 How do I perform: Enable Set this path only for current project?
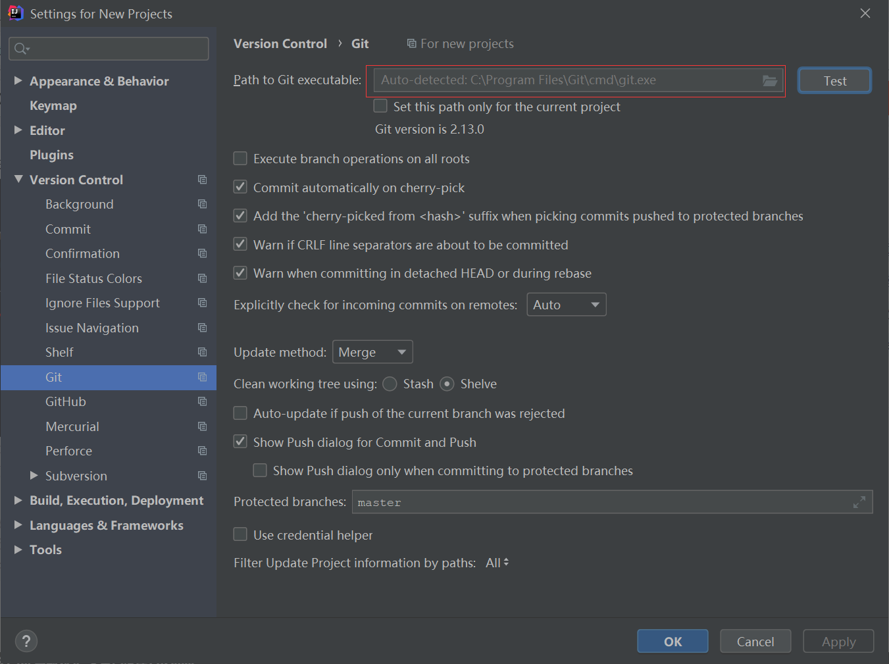click(380, 106)
